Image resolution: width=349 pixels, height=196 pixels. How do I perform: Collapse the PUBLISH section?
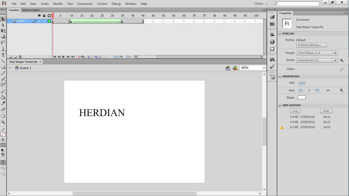pos(280,34)
